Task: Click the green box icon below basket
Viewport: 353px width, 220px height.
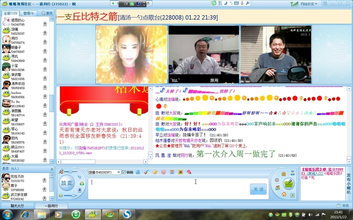Action: pos(292,195)
